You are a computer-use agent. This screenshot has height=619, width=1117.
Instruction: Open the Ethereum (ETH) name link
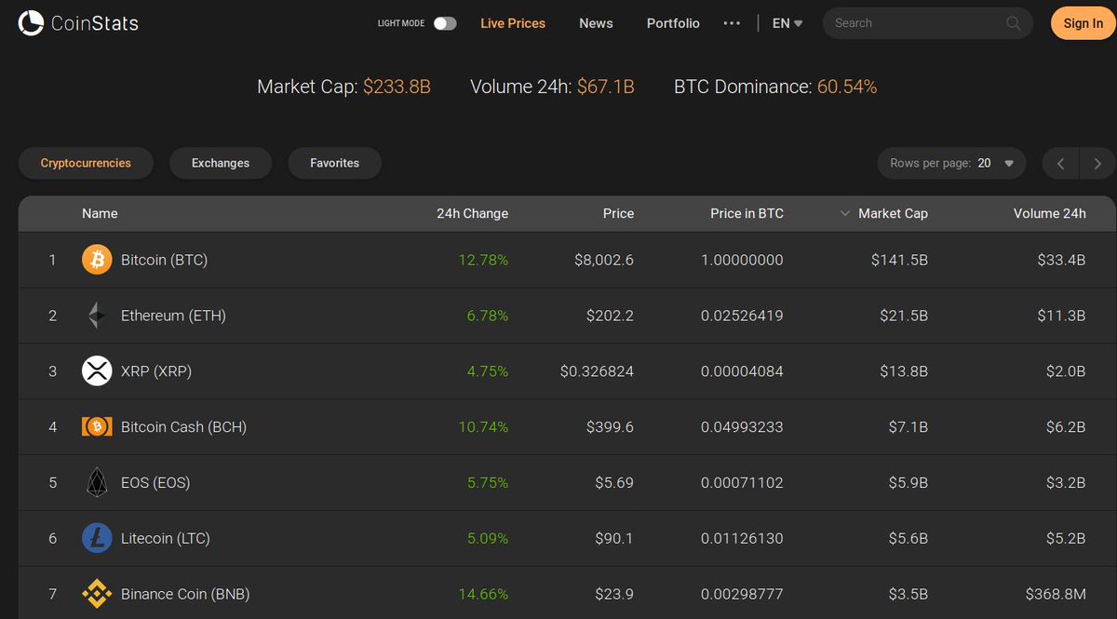pyautogui.click(x=173, y=316)
